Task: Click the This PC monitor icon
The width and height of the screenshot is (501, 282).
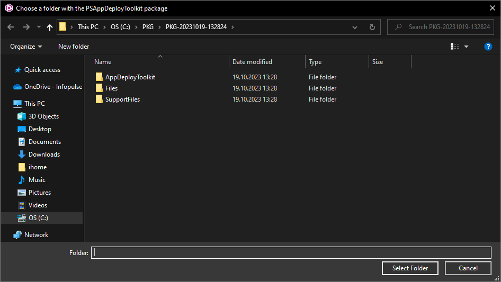Action: coord(17,104)
